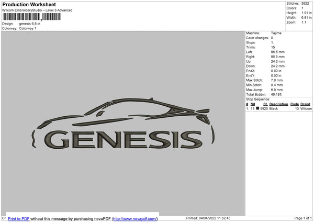Click the barcode under the worksheet title
Screen dimensions: 314x222
[31, 17]
